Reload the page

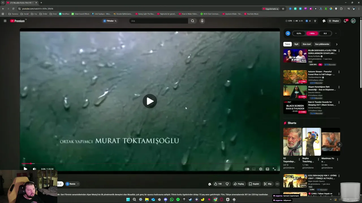tap(13, 9)
